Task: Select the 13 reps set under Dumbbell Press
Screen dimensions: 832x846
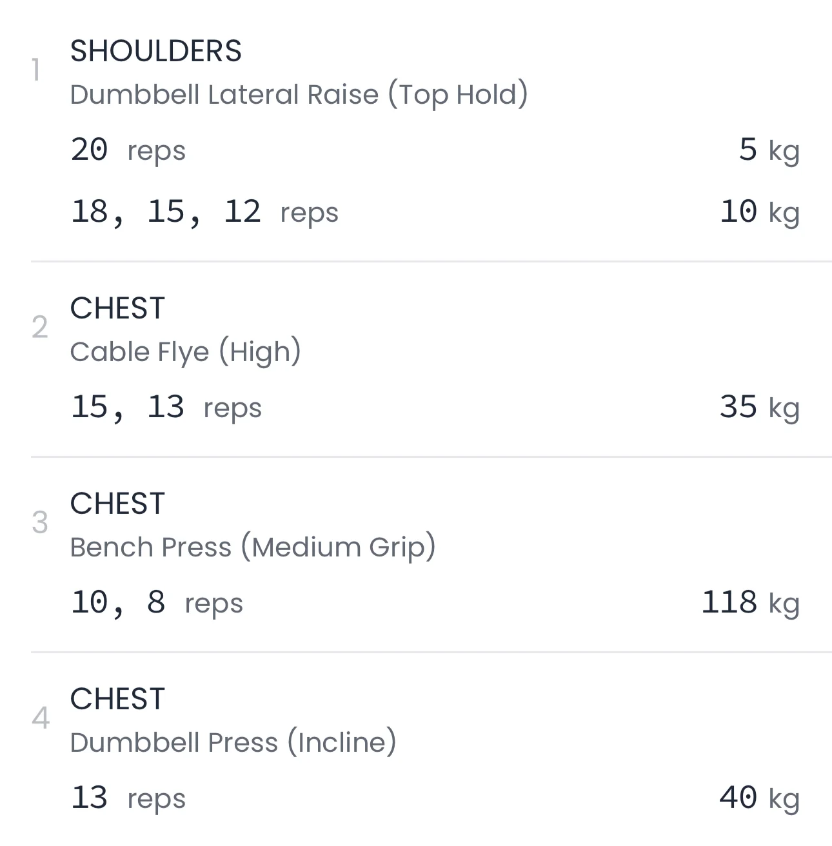Action: point(128,798)
